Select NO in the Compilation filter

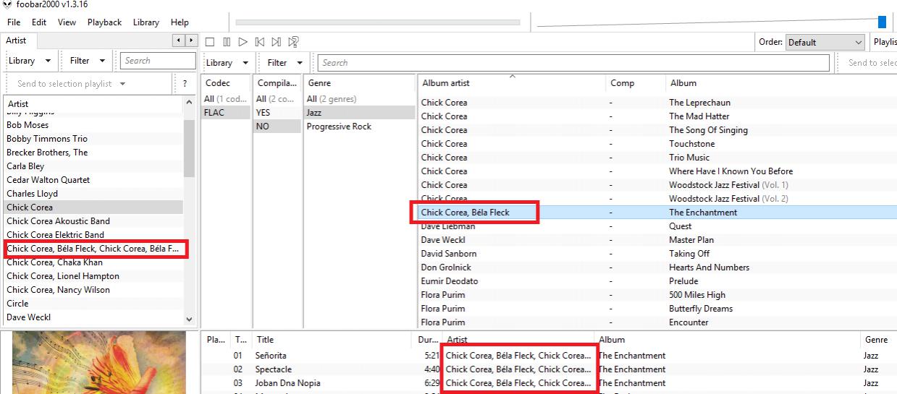point(262,127)
